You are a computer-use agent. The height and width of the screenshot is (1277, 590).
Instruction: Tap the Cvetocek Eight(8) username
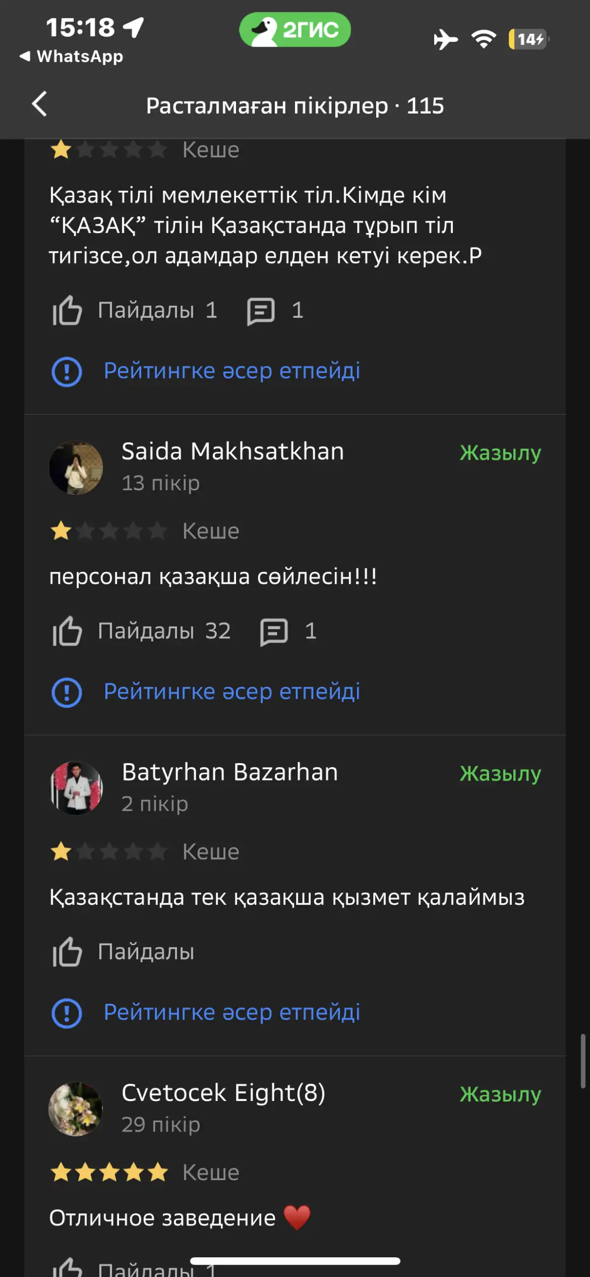223,1093
